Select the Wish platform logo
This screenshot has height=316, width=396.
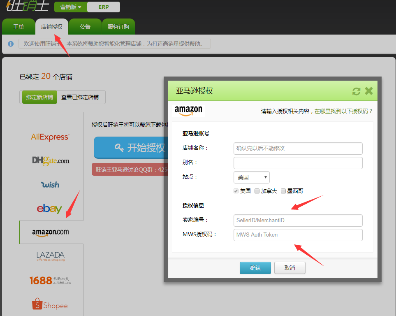(x=50, y=185)
